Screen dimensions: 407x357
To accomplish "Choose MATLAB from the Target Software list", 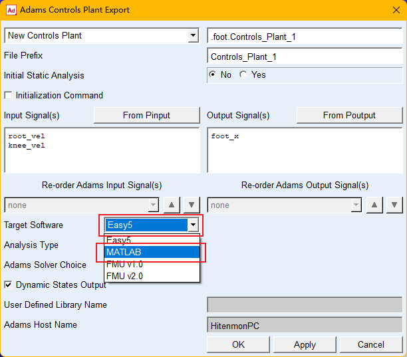I will point(152,252).
